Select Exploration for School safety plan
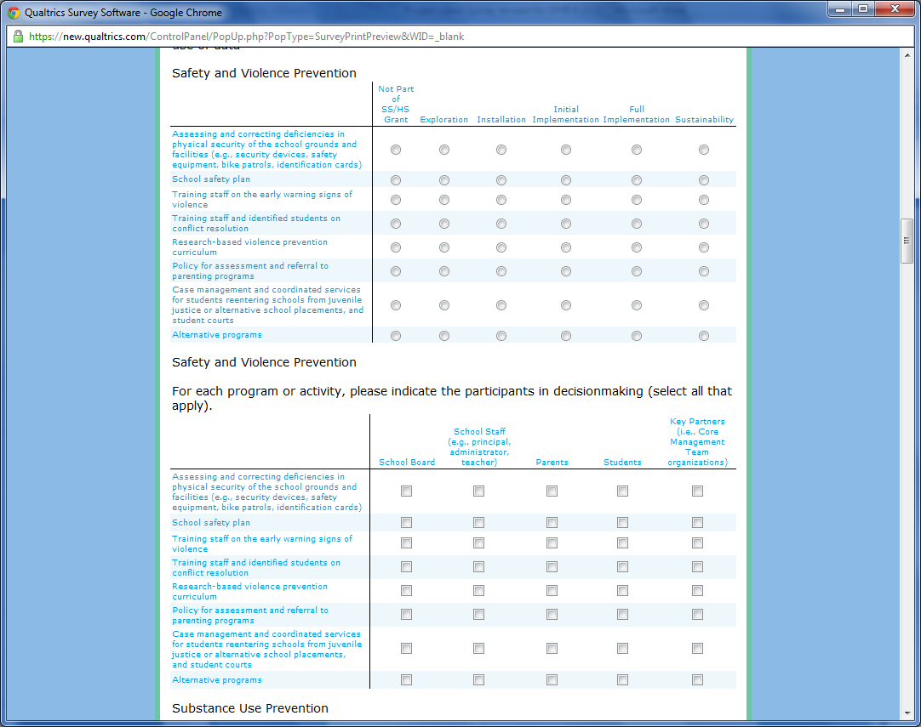The image size is (921, 727). click(x=444, y=180)
